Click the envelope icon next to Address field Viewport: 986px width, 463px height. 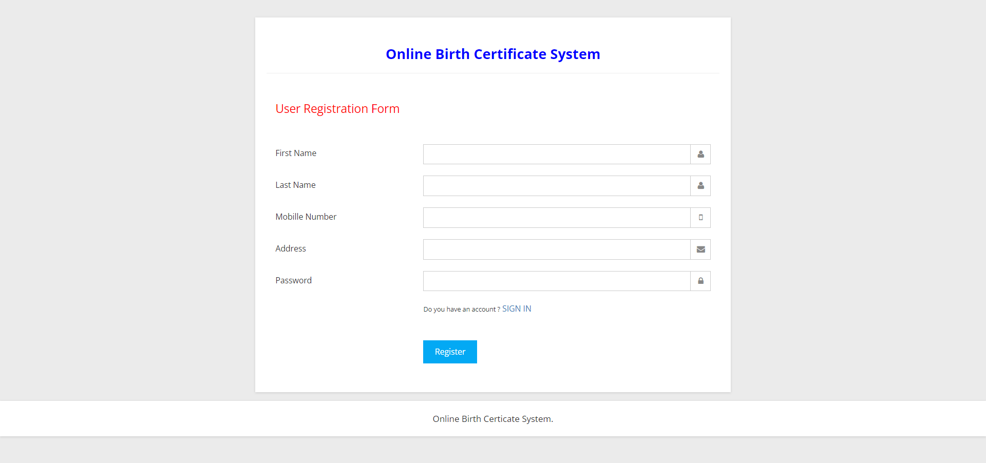[x=700, y=249]
